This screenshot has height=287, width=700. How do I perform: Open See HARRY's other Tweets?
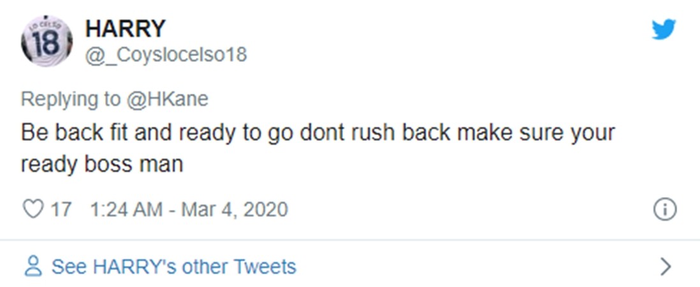coord(173,266)
